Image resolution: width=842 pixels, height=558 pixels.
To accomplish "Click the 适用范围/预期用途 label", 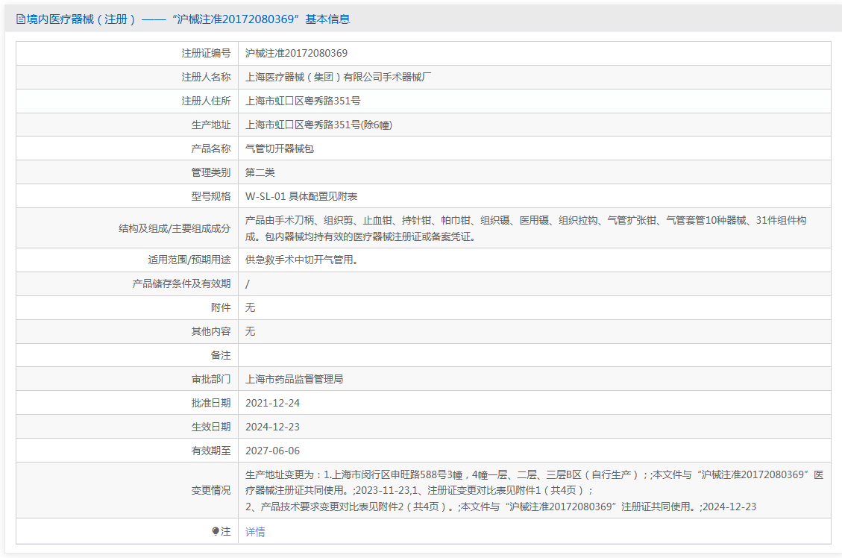I will tap(189, 260).
